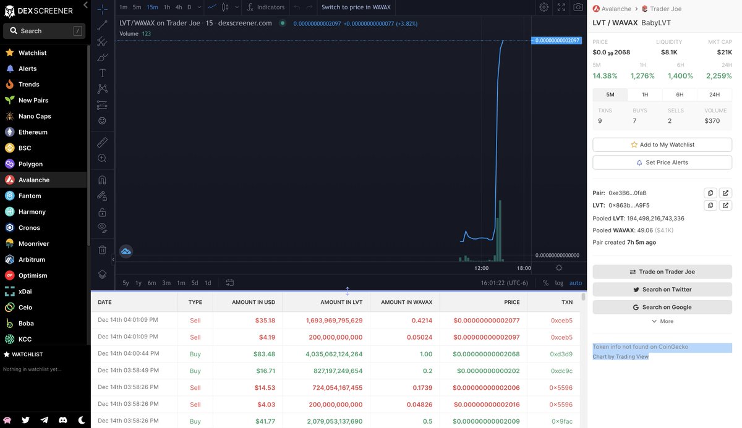Viewport: 742px width, 428px height.
Task: Select the Fantom chain
Action: (x=44, y=196)
